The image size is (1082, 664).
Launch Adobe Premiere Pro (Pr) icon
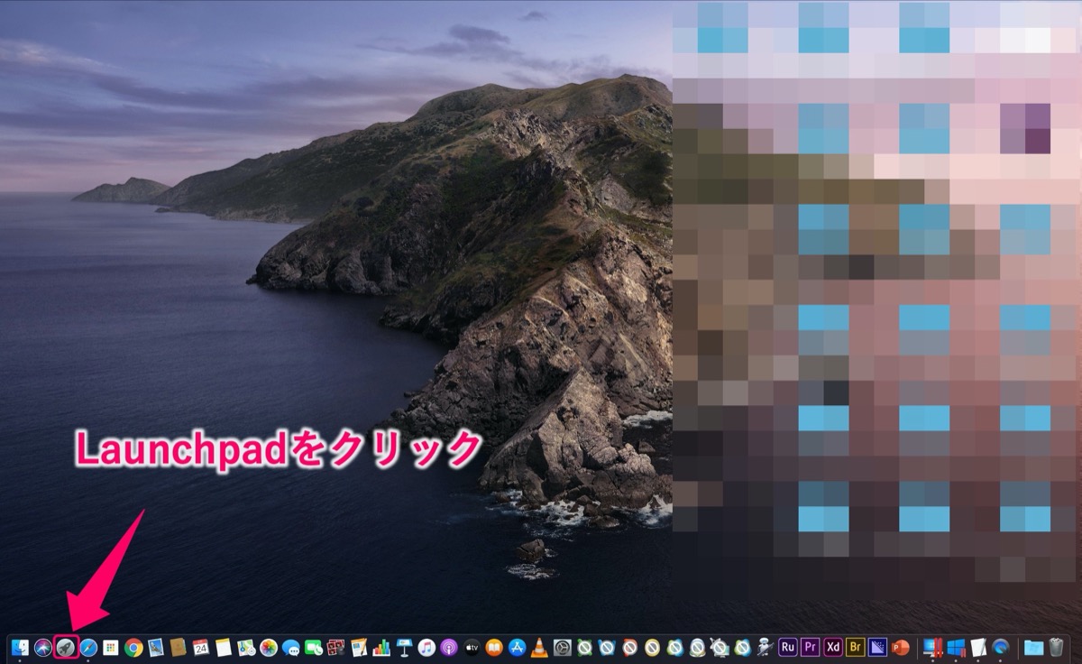[811, 647]
